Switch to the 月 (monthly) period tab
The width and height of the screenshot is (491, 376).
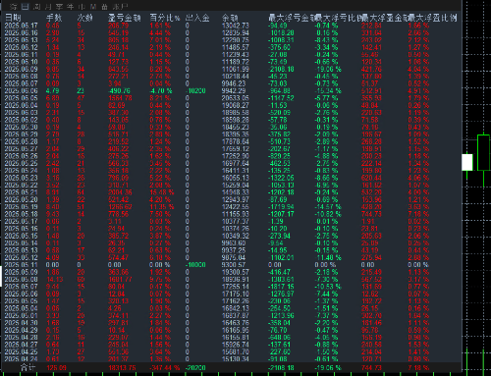[48, 6]
